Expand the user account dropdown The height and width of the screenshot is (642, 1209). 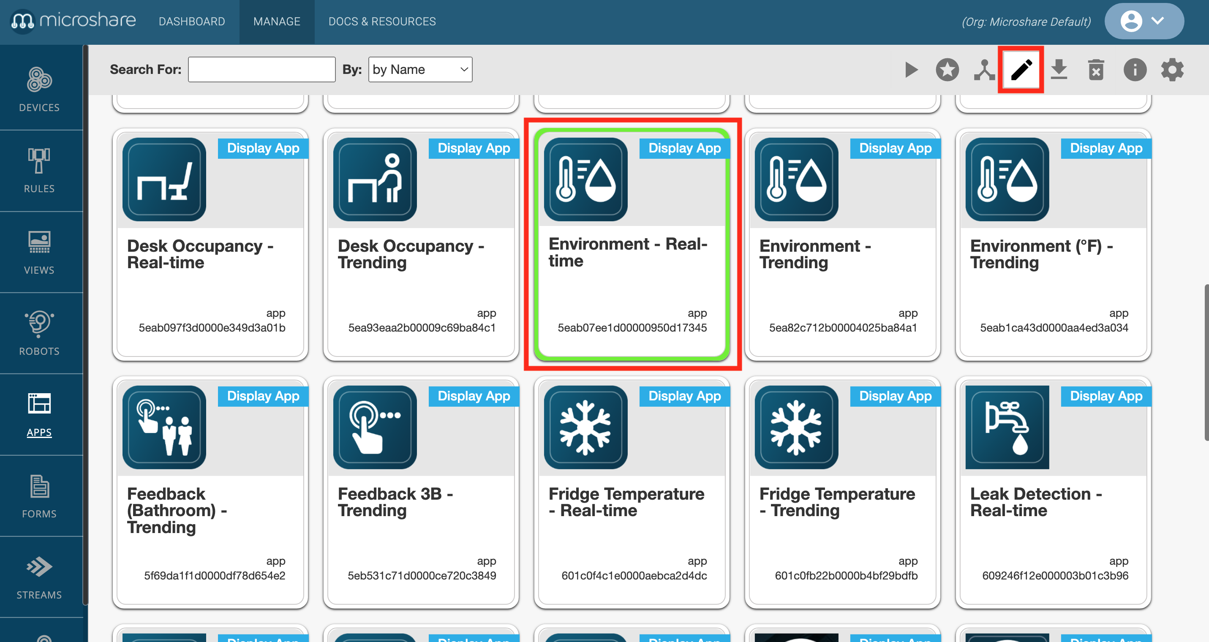point(1144,21)
